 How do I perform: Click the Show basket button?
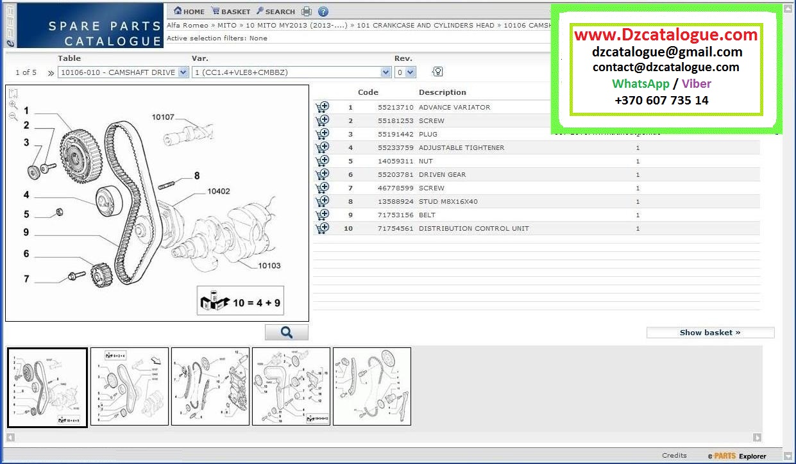click(710, 333)
